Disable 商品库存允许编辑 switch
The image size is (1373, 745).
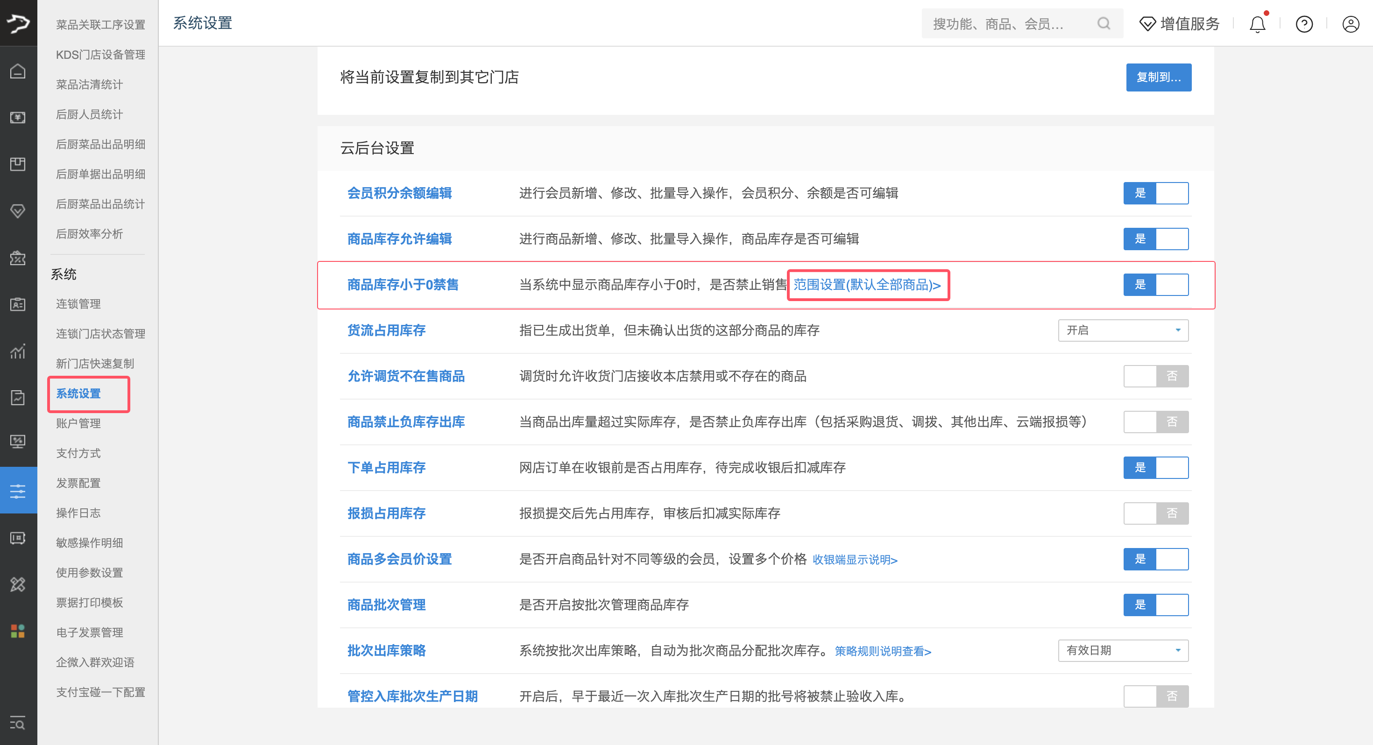tap(1156, 239)
